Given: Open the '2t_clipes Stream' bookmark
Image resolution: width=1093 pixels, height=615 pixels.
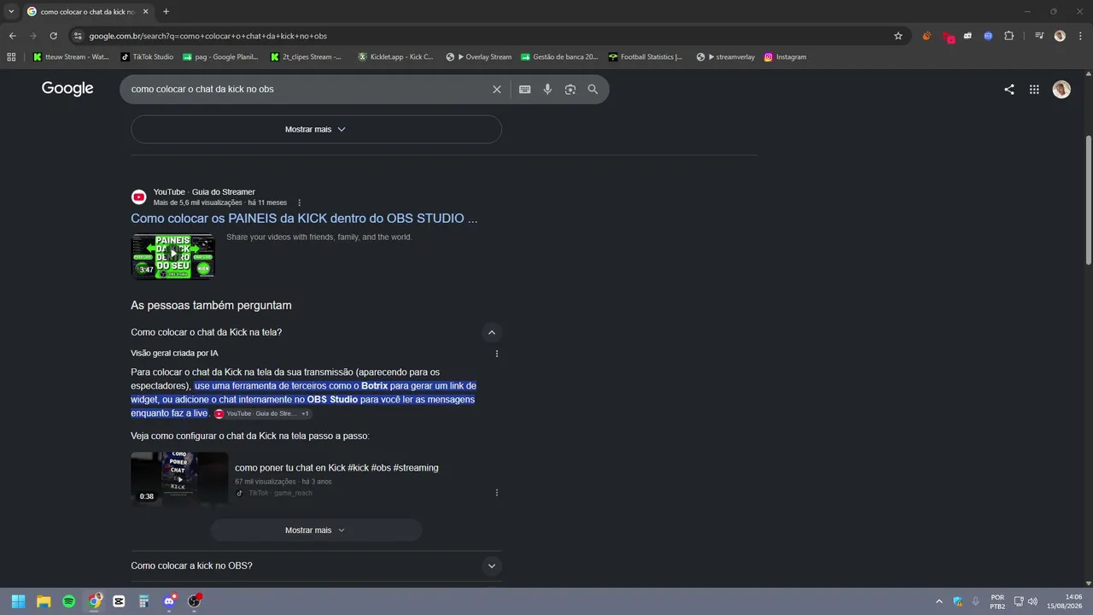Looking at the screenshot, I should 306,57.
